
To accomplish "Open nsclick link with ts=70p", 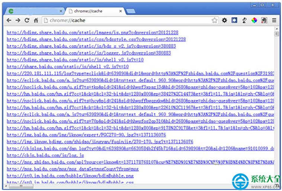I will tap(141, 121).
